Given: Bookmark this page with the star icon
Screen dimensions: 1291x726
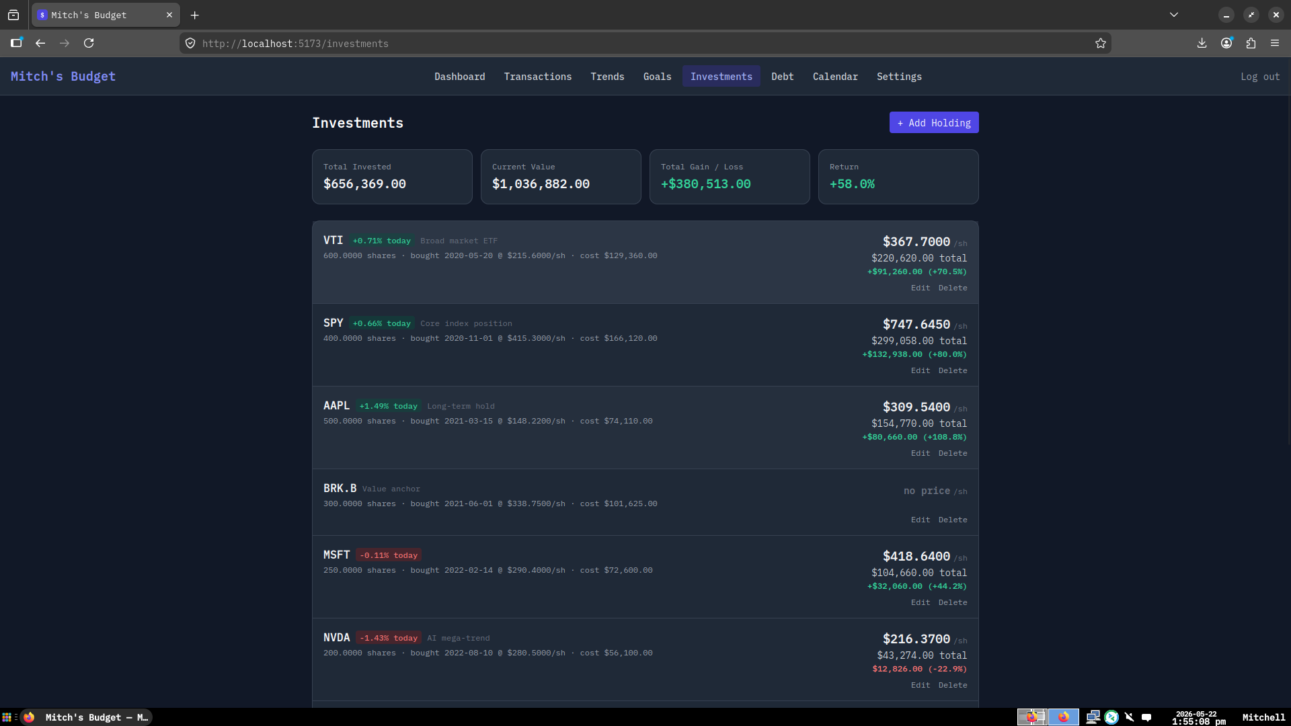Looking at the screenshot, I should [1101, 43].
